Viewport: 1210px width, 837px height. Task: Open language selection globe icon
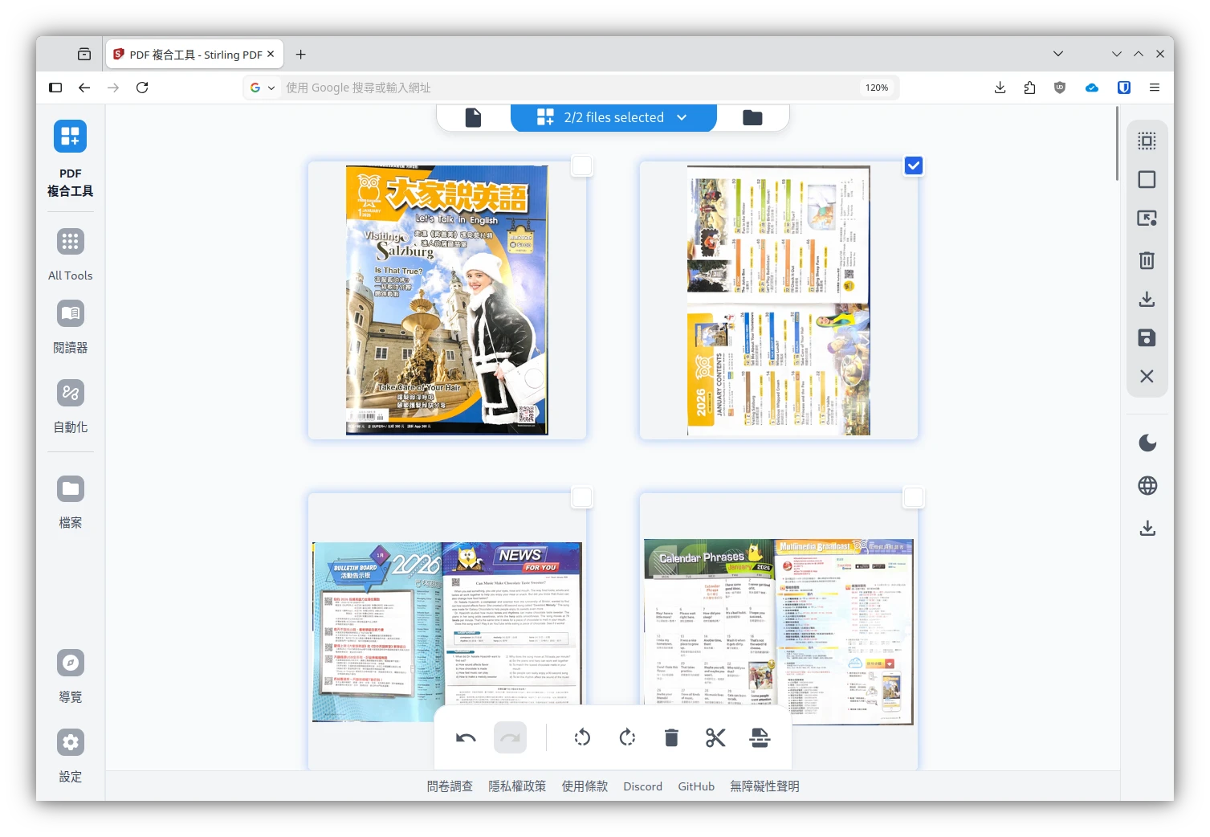(1147, 486)
